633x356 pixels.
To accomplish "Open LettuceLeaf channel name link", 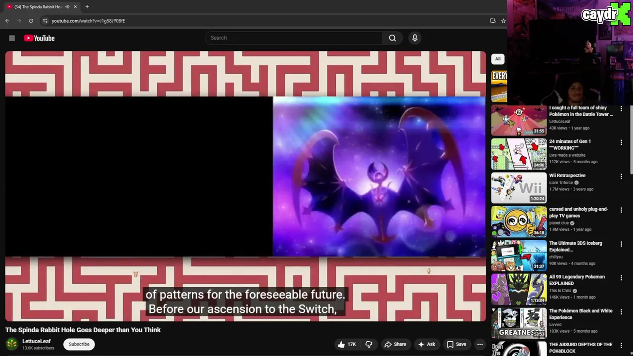I will click(37, 341).
